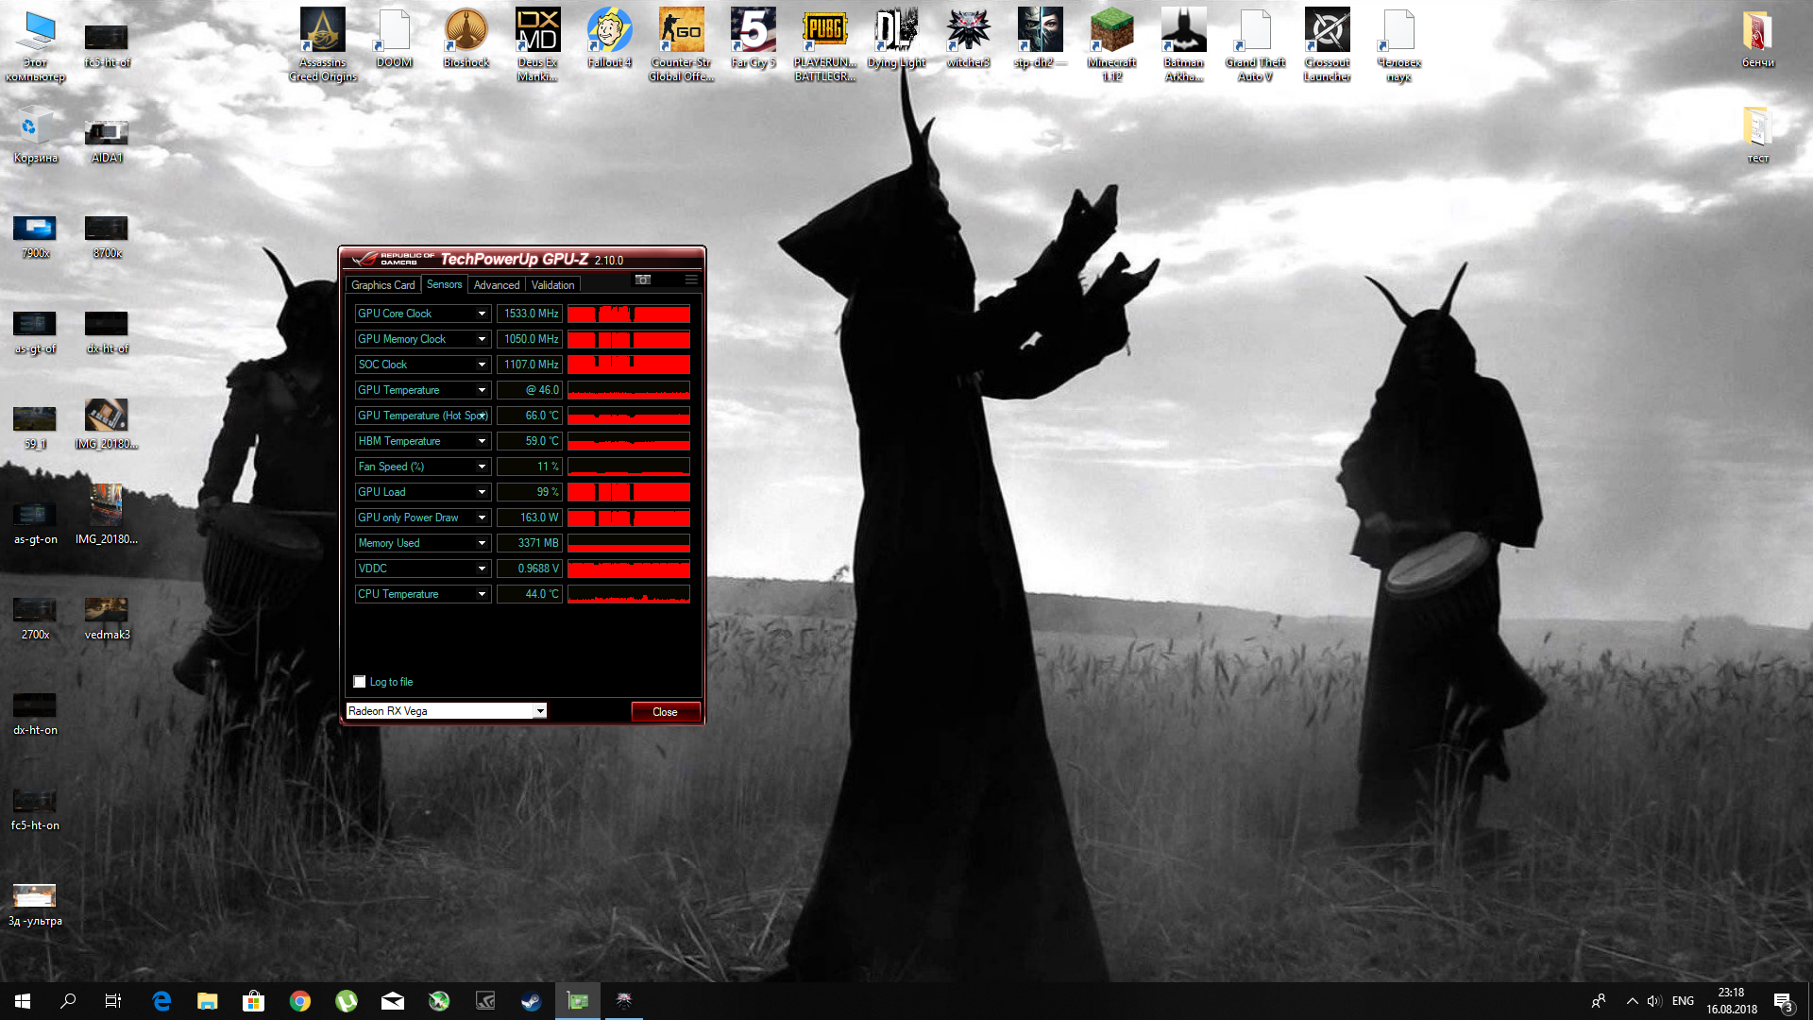Click the Steam icon in the taskbar
Viewport: 1813px width, 1020px height.
coord(532,1001)
